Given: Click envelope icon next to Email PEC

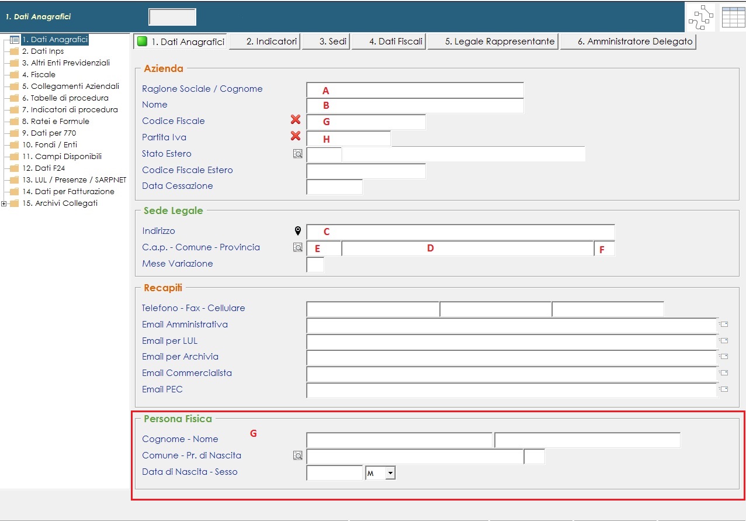Looking at the screenshot, I should pos(724,389).
